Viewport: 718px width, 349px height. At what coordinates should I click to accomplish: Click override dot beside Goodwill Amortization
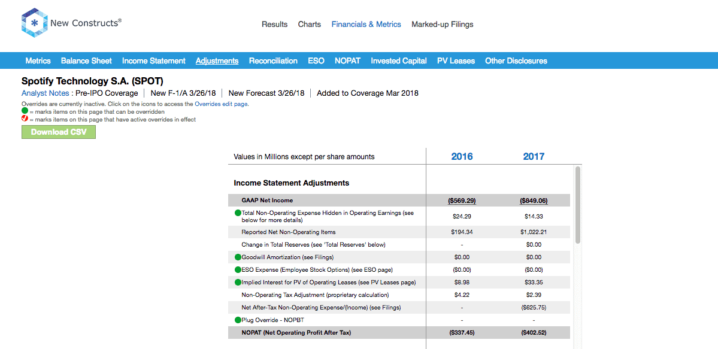[238, 257]
